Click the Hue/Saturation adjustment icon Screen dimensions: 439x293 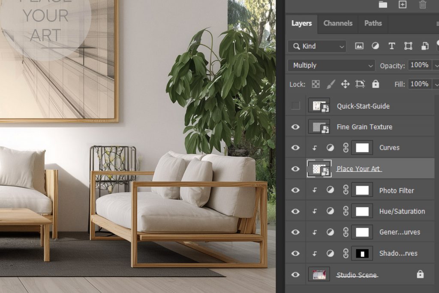(331, 211)
